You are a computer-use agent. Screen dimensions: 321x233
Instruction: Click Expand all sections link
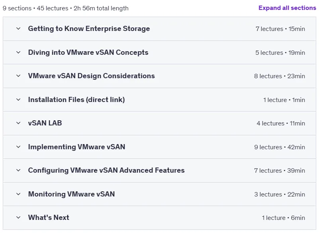[x=287, y=8]
